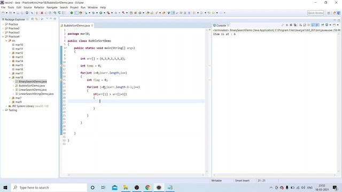Click the red X toolbar icon
Image resolution: width=342 pixels, height=192 pixels.
[x=42, y=13]
